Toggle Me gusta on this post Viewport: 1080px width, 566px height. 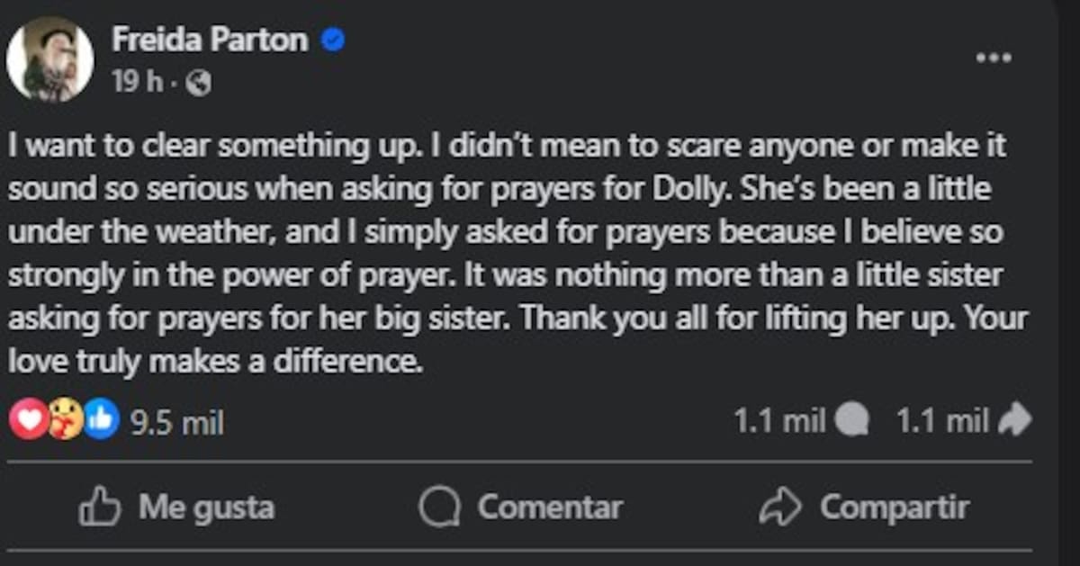[x=176, y=508]
